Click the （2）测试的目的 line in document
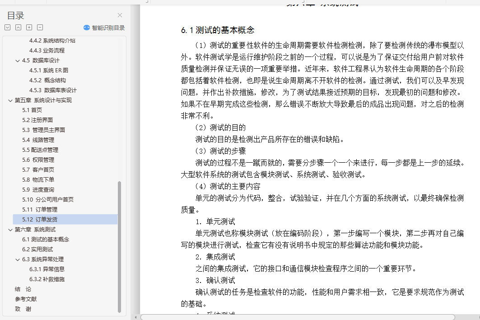Screen dimensions: 480x320 220,127
